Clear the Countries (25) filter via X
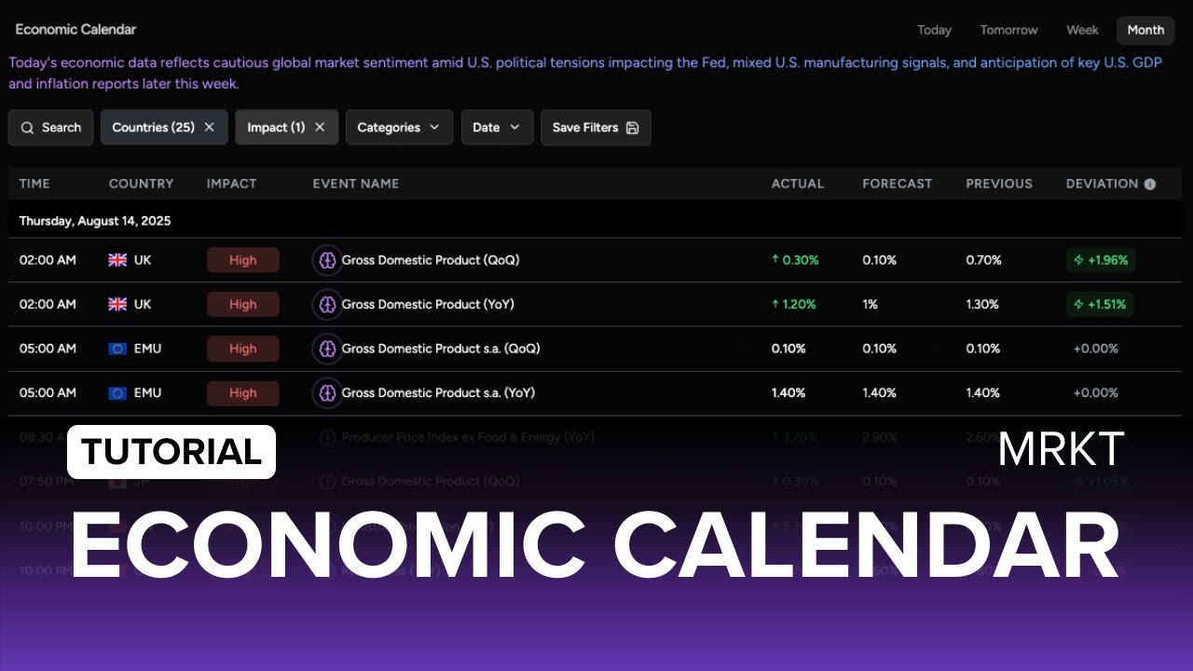The width and height of the screenshot is (1193, 671). (x=209, y=128)
